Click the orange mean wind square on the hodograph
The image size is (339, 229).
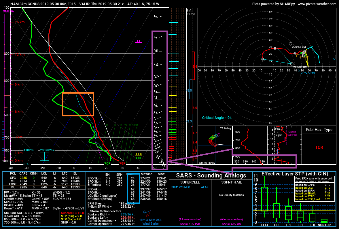[298, 56]
